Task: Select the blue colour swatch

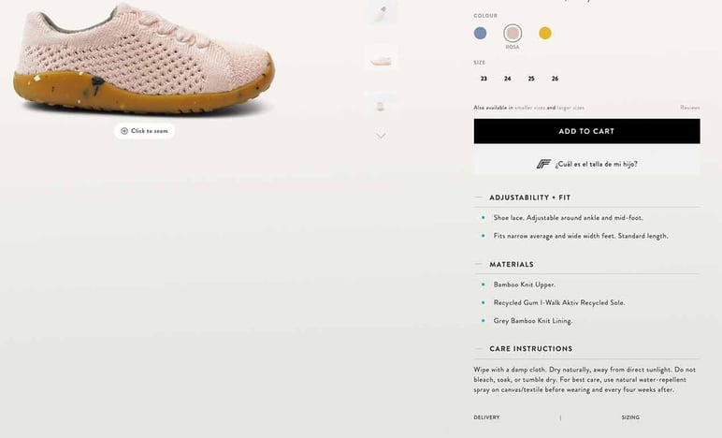Action: click(x=481, y=33)
